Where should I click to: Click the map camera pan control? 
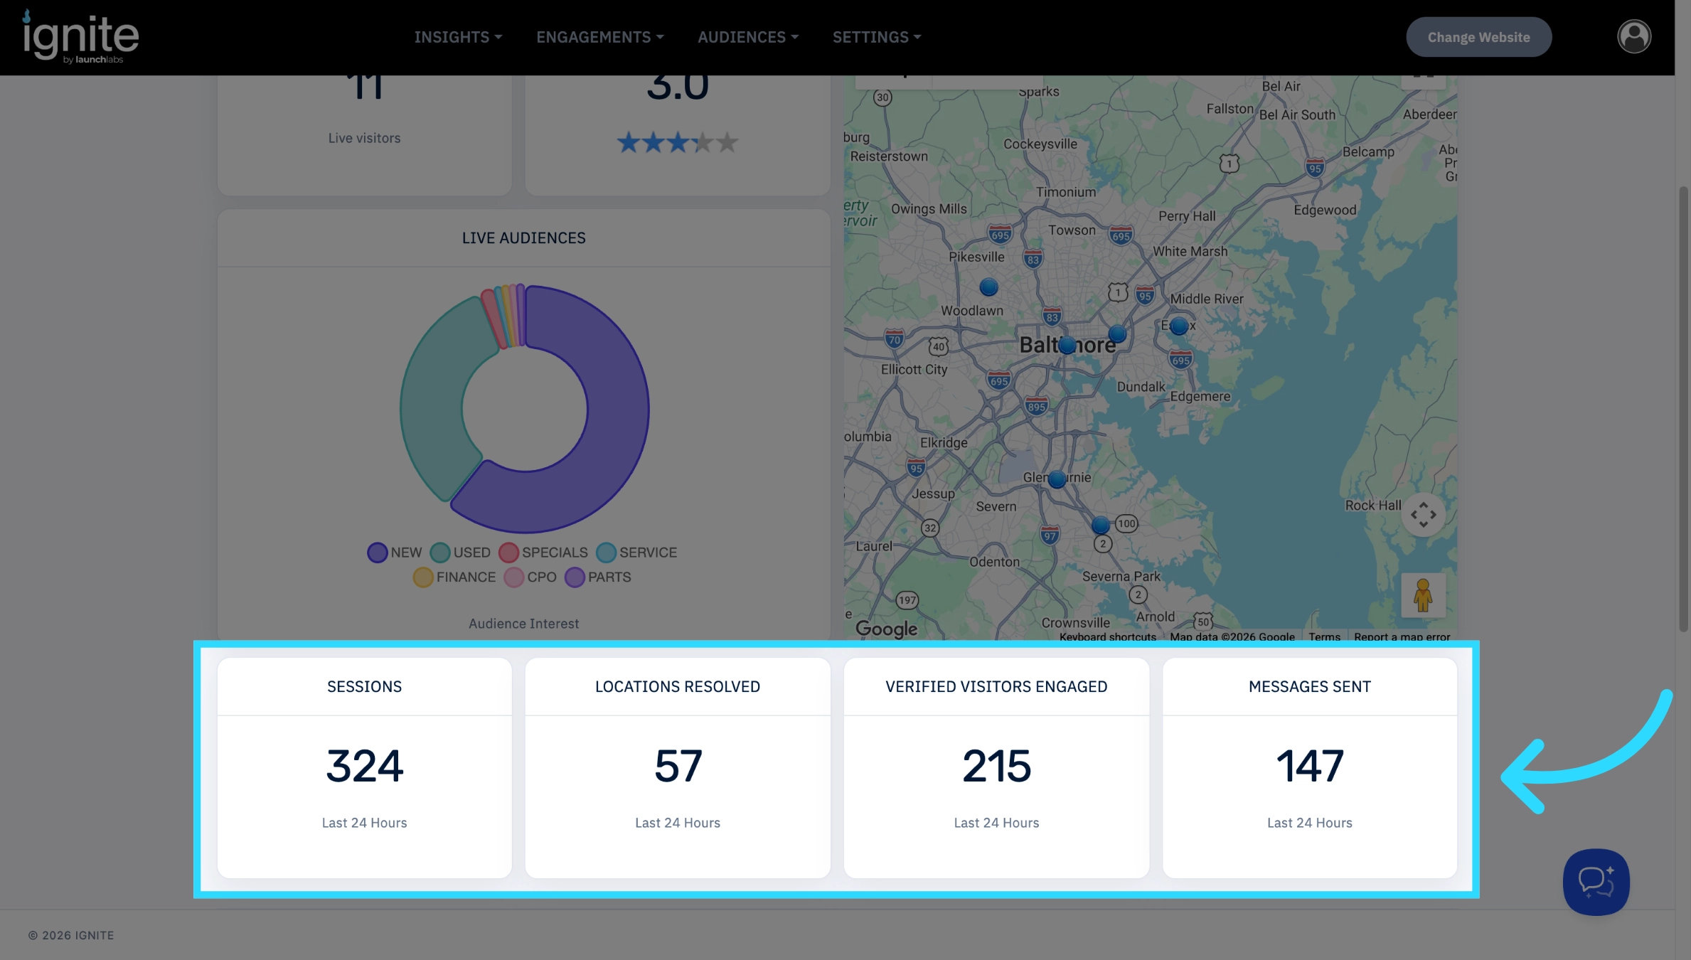tap(1423, 514)
